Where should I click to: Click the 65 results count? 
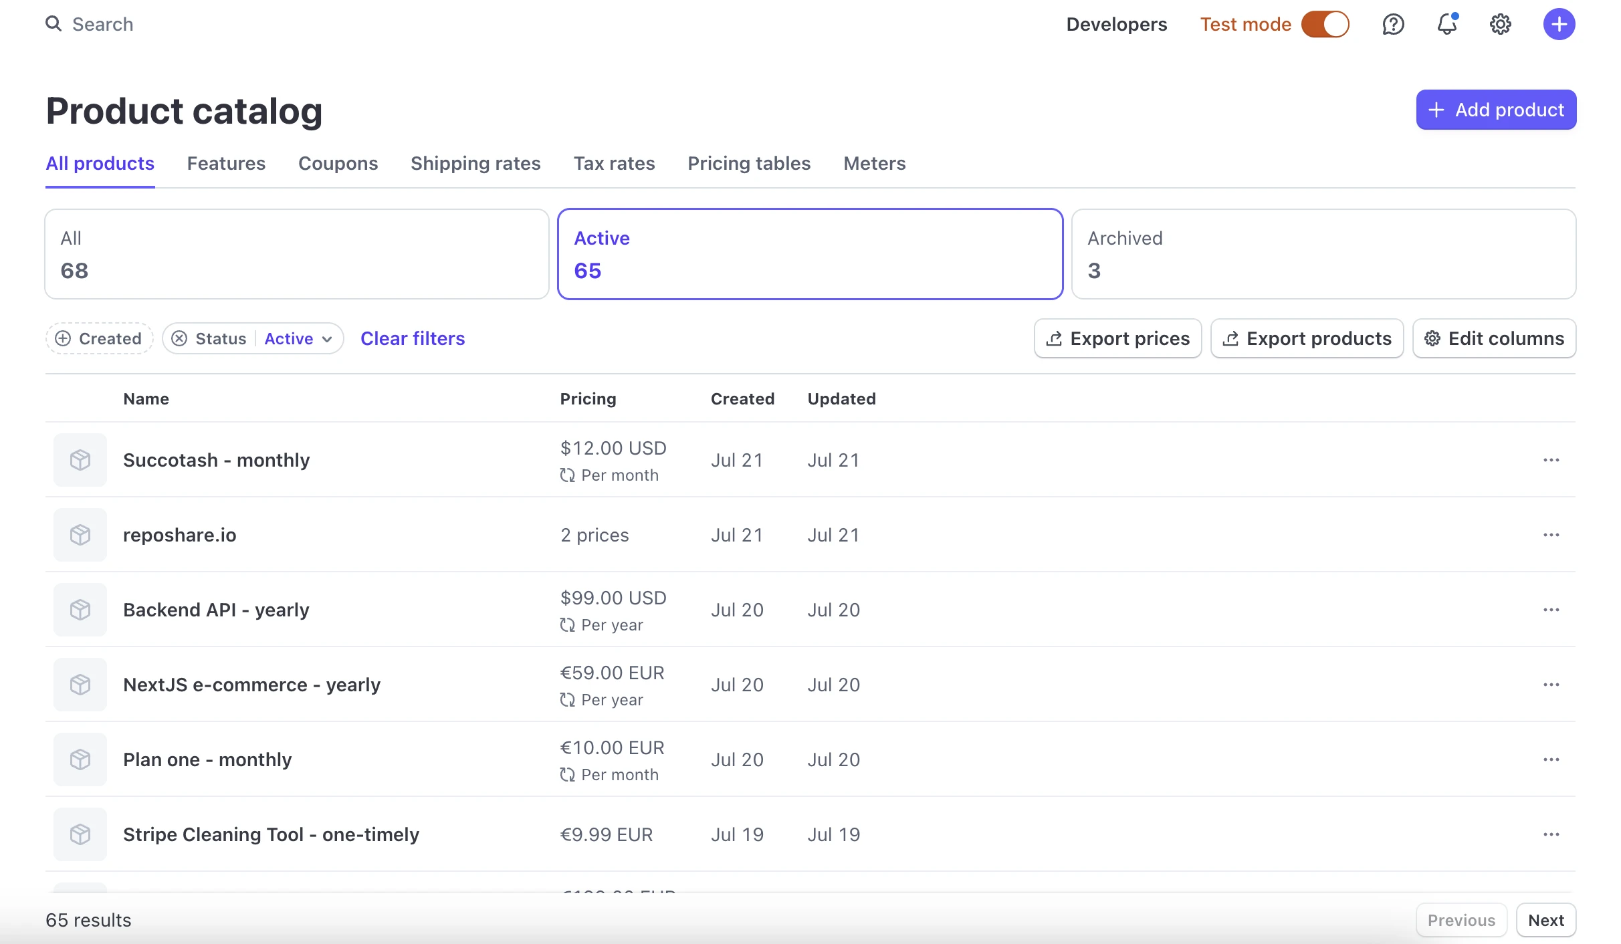(88, 920)
